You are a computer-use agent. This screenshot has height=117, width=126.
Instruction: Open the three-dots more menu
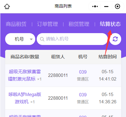(x=95, y=6)
